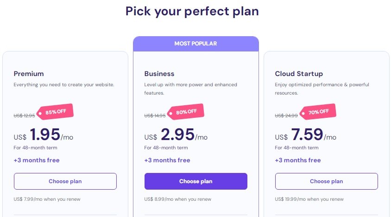Viewport: 391px width, 217px height.
Task: Click +3 months free under Business
Action: tap(167, 160)
